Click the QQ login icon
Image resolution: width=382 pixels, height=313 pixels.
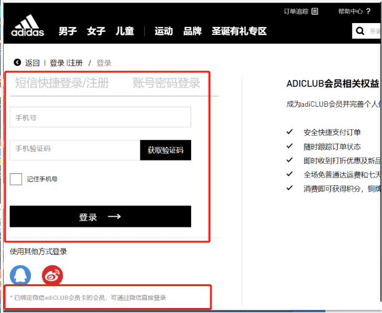pos(20,275)
